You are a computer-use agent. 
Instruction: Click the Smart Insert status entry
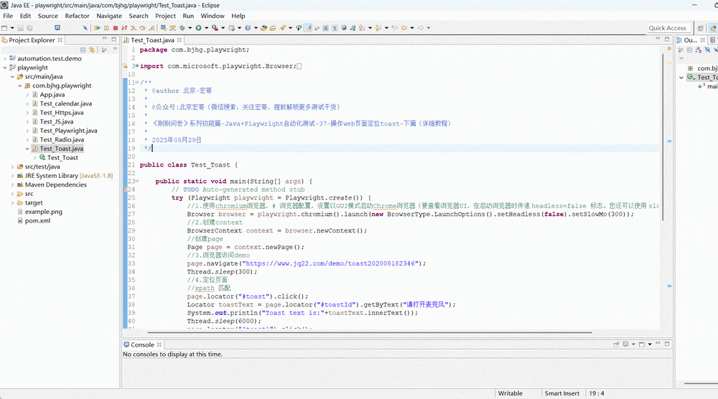[562, 393]
